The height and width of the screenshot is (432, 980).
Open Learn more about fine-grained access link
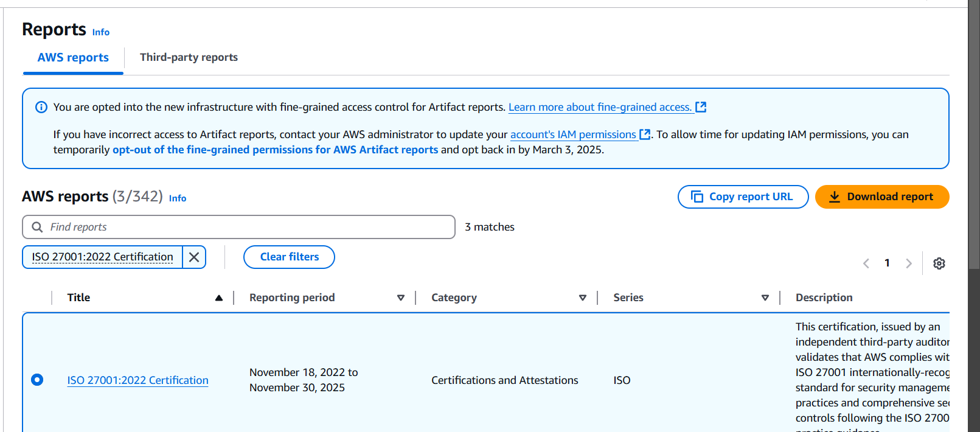coord(600,107)
